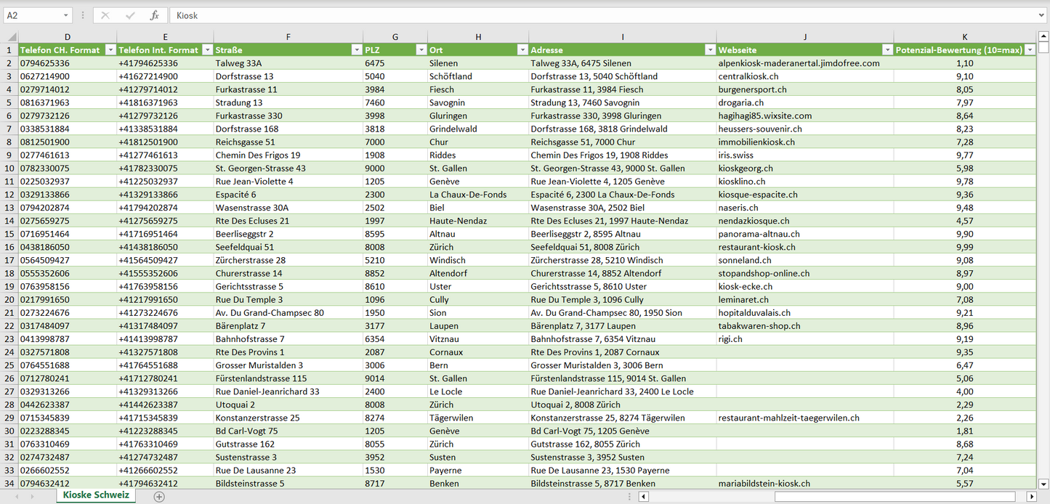The width and height of the screenshot is (1050, 504).
Task: Select the column F header
Action: click(288, 37)
